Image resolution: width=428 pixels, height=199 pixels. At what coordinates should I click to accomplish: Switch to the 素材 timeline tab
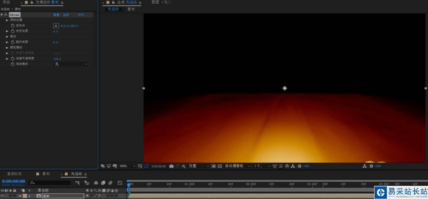coord(46,174)
